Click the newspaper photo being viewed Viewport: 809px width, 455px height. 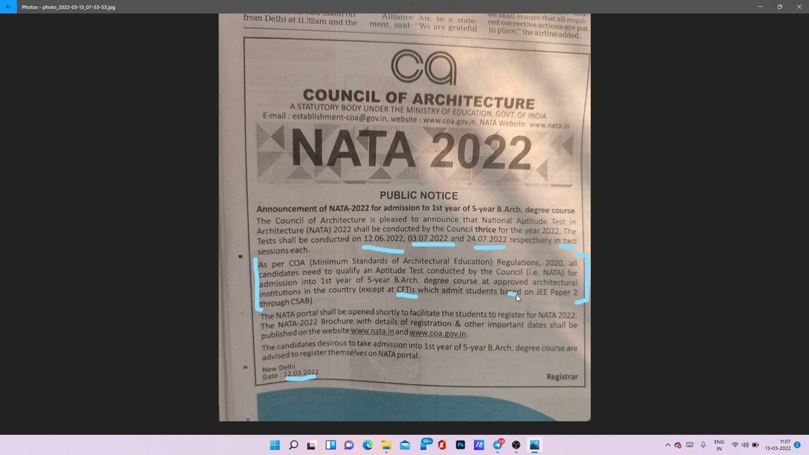coord(404,217)
